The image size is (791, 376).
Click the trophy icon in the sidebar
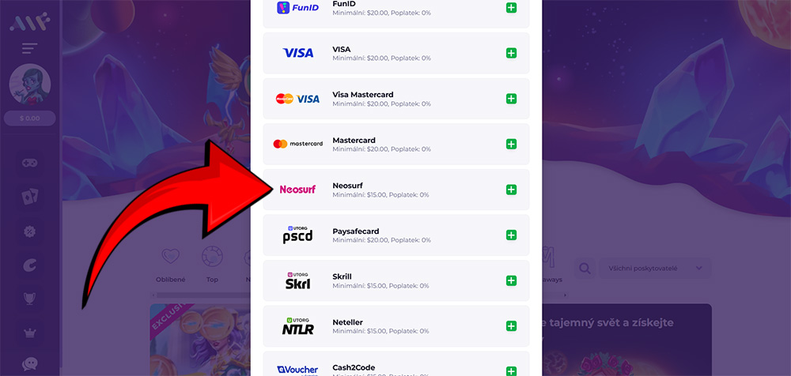(x=30, y=299)
